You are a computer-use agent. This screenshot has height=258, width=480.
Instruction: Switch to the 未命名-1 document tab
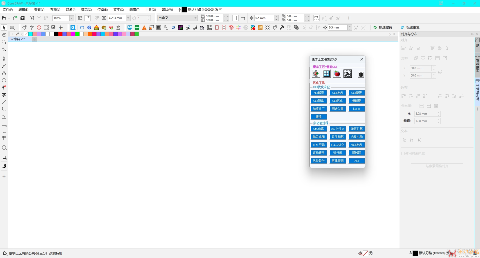click(x=17, y=39)
